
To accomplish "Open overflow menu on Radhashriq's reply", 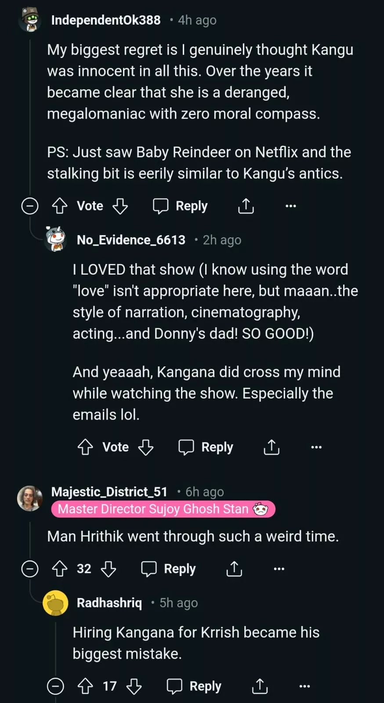I will coord(304,686).
